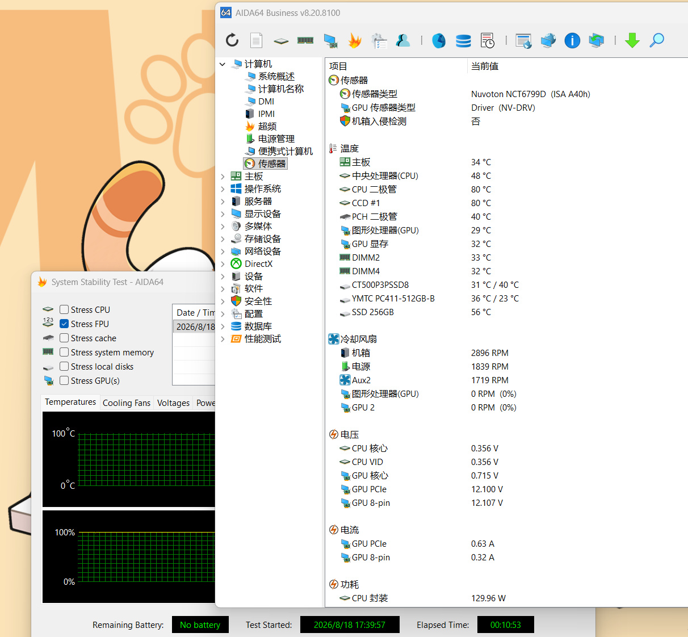Viewport: 688px width, 637px height.
Task: Select 计算机名称 in the tree
Action: [x=281, y=89]
